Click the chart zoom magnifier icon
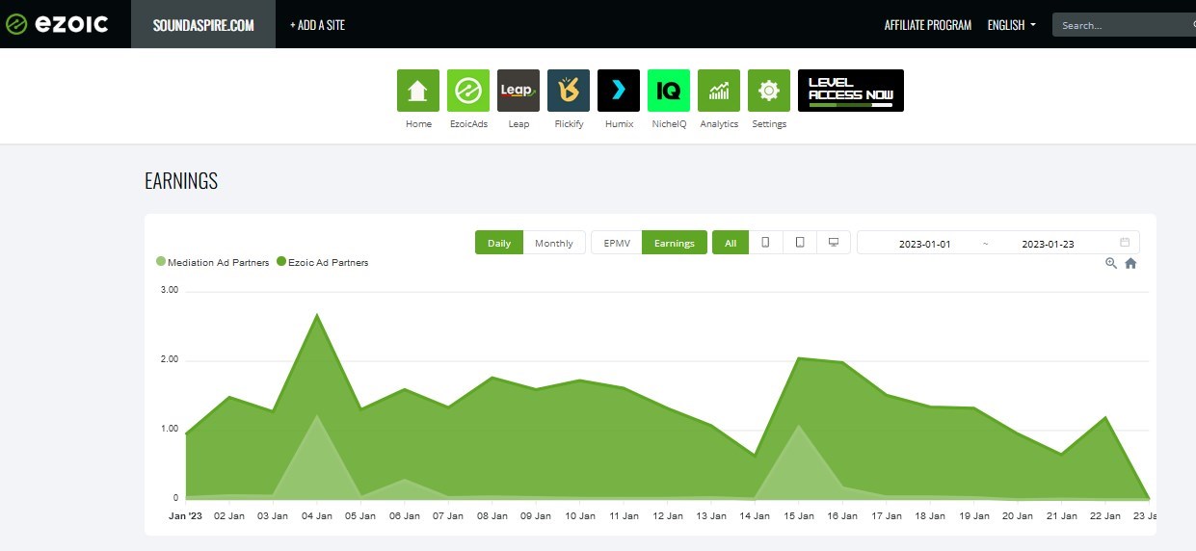The image size is (1196, 551). click(1111, 263)
